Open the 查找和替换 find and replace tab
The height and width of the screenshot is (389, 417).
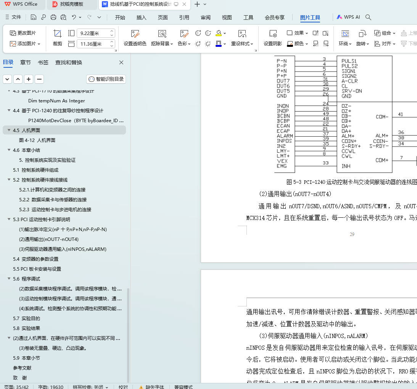[69, 62]
